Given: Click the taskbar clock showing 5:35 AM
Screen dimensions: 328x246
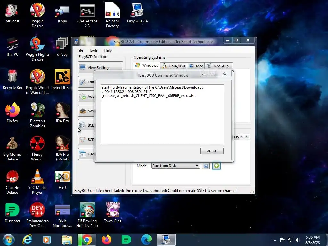Looking at the screenshot, I should [313, 240].
